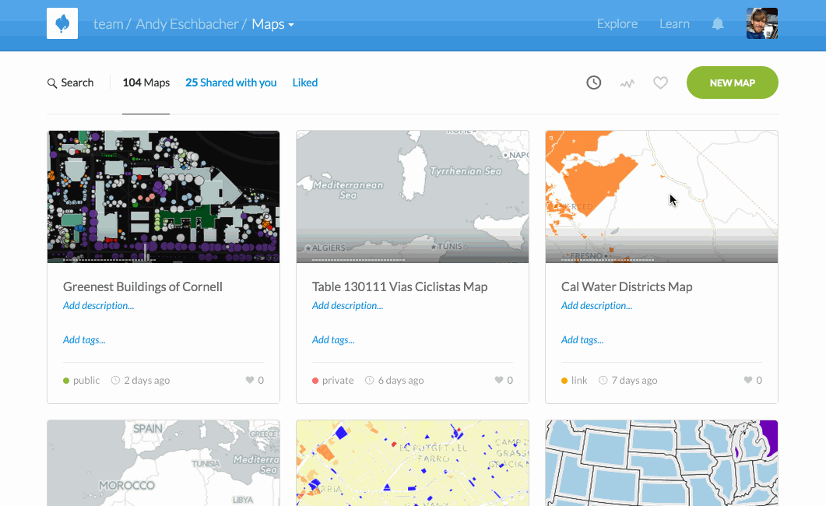Switch to the Liked tab
This screenshot has height=506, width=826.
[305, 83]
